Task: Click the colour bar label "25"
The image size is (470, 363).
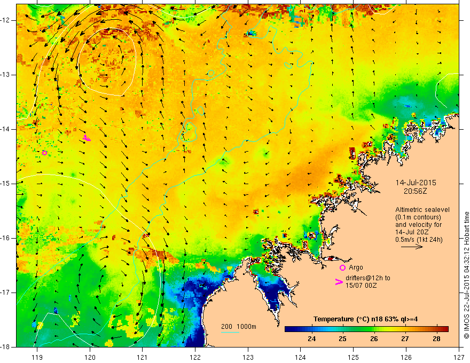Action: pos(342,339)
